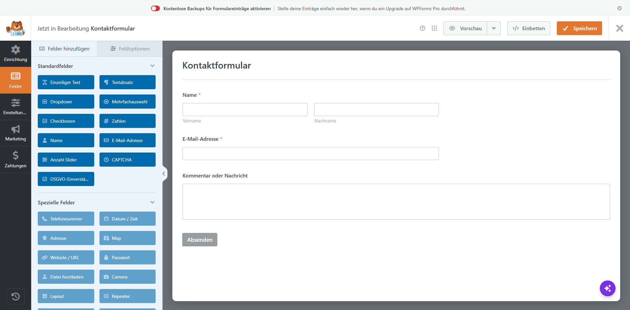Add a Checkboxen field
Viewport: 630px width, 310px height.
pos(66,121)
